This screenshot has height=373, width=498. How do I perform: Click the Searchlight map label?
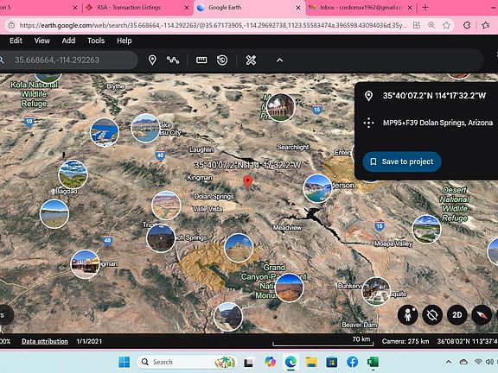tap(292, 147)
